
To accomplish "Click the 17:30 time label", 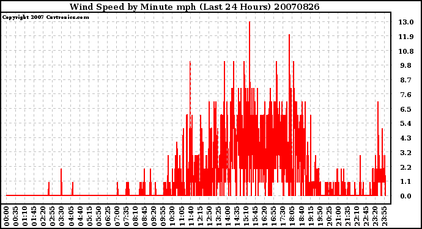I will (283, 217).
